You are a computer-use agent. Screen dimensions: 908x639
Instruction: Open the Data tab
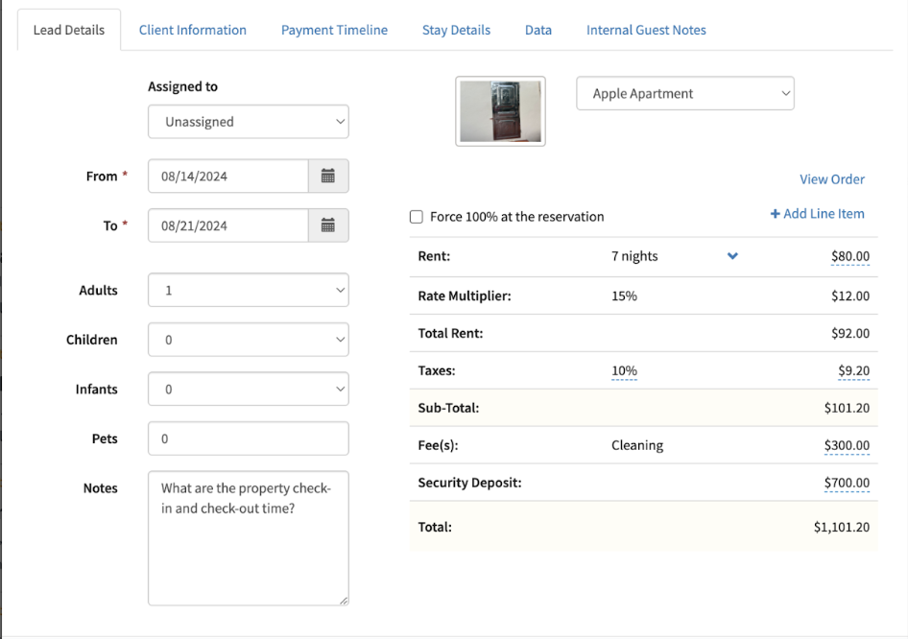coord(538,30)
